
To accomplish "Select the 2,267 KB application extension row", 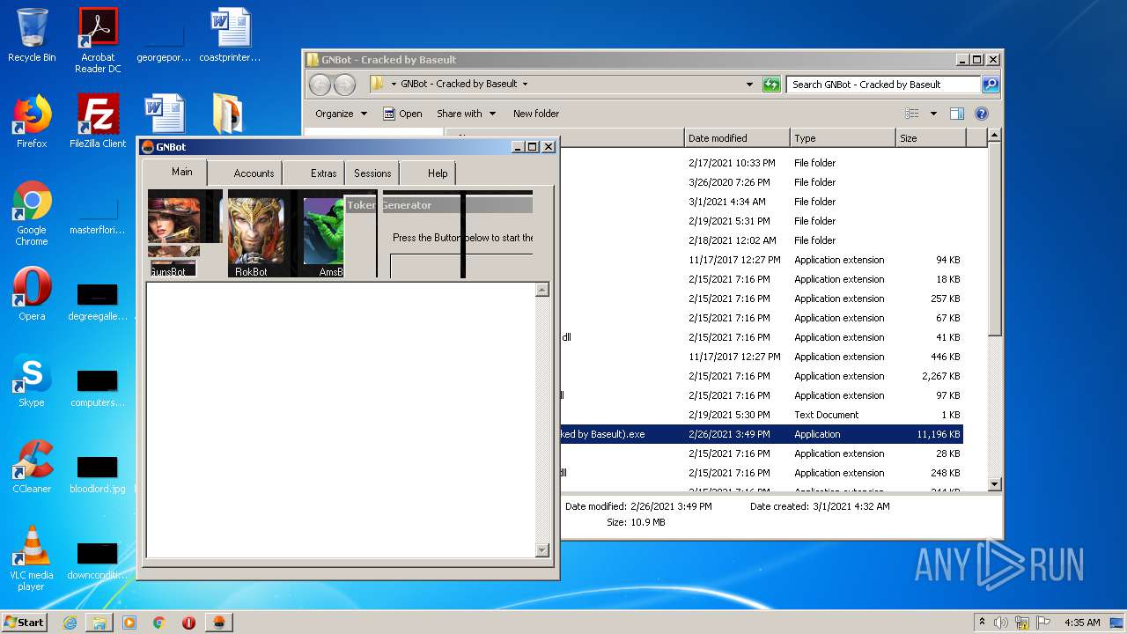I will click(762, 376).
